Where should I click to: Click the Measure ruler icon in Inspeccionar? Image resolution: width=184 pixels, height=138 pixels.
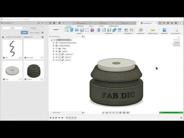point(153,30)
